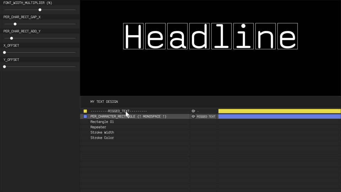Click the Y_OFFSET slider handle
Image resolution: width=341 pixels, height=192 pixels.
point(4,66)
